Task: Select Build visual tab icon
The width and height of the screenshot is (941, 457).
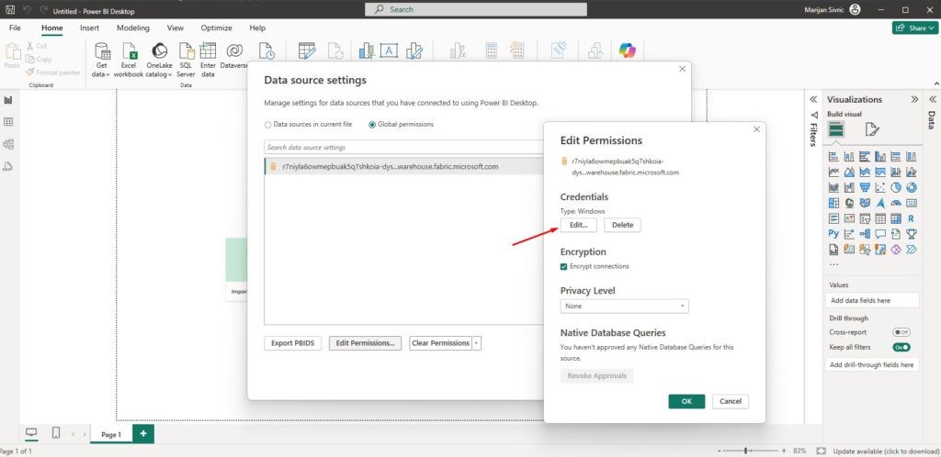Action: point(836,128)
